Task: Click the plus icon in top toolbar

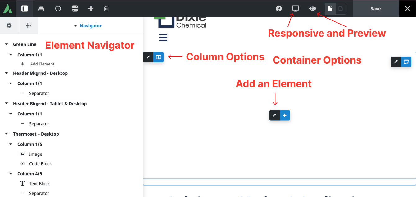Action: click(x=91, y=9)
